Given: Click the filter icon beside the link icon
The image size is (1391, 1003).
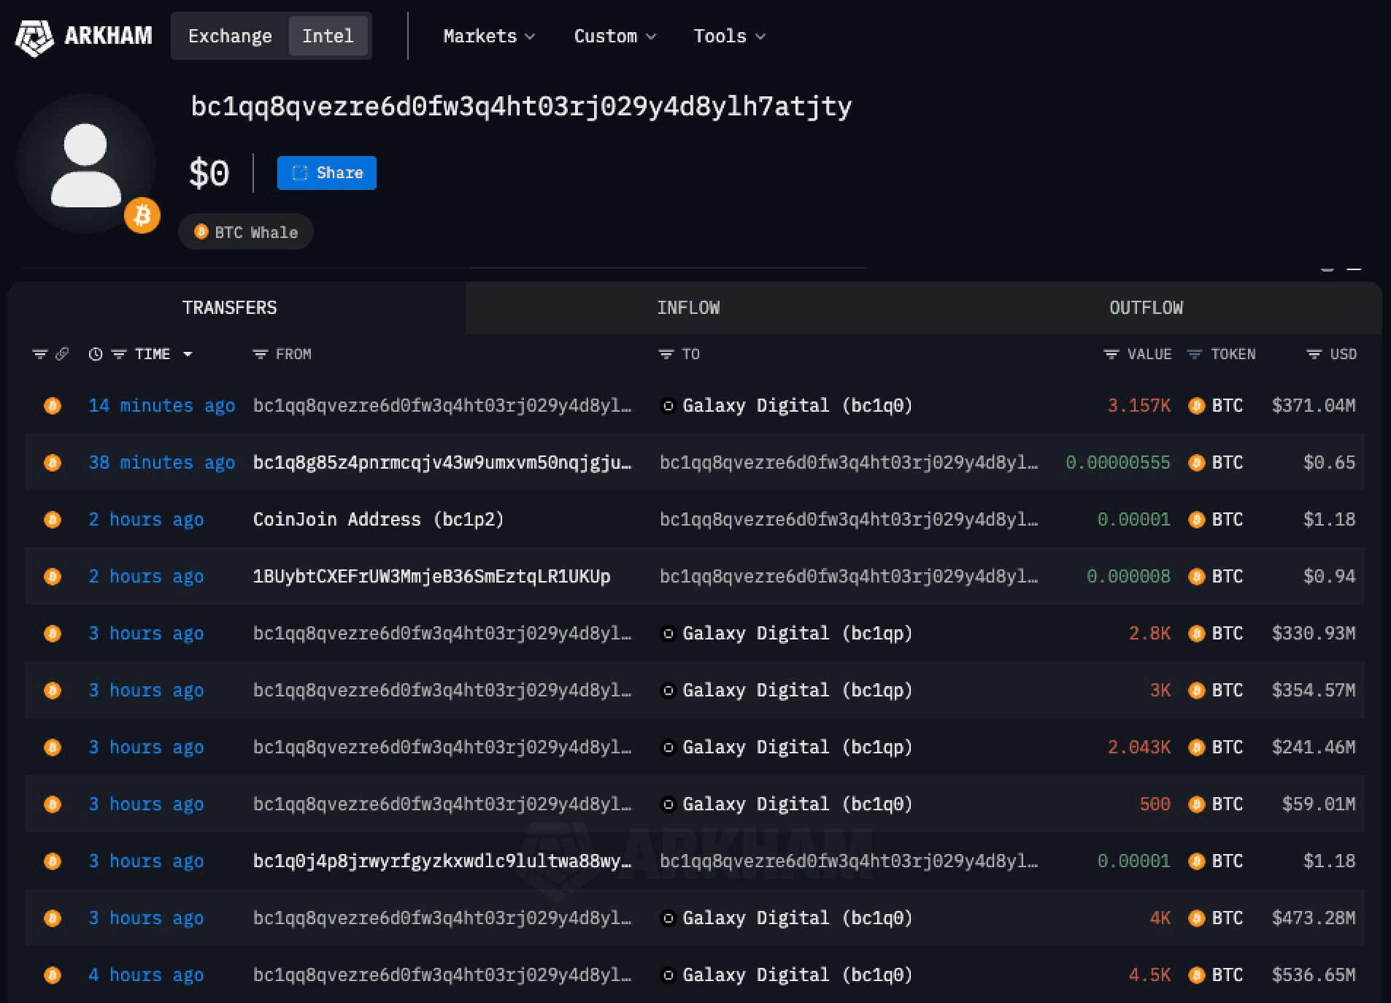Looking at the screenshot, I should click(39, 354).
